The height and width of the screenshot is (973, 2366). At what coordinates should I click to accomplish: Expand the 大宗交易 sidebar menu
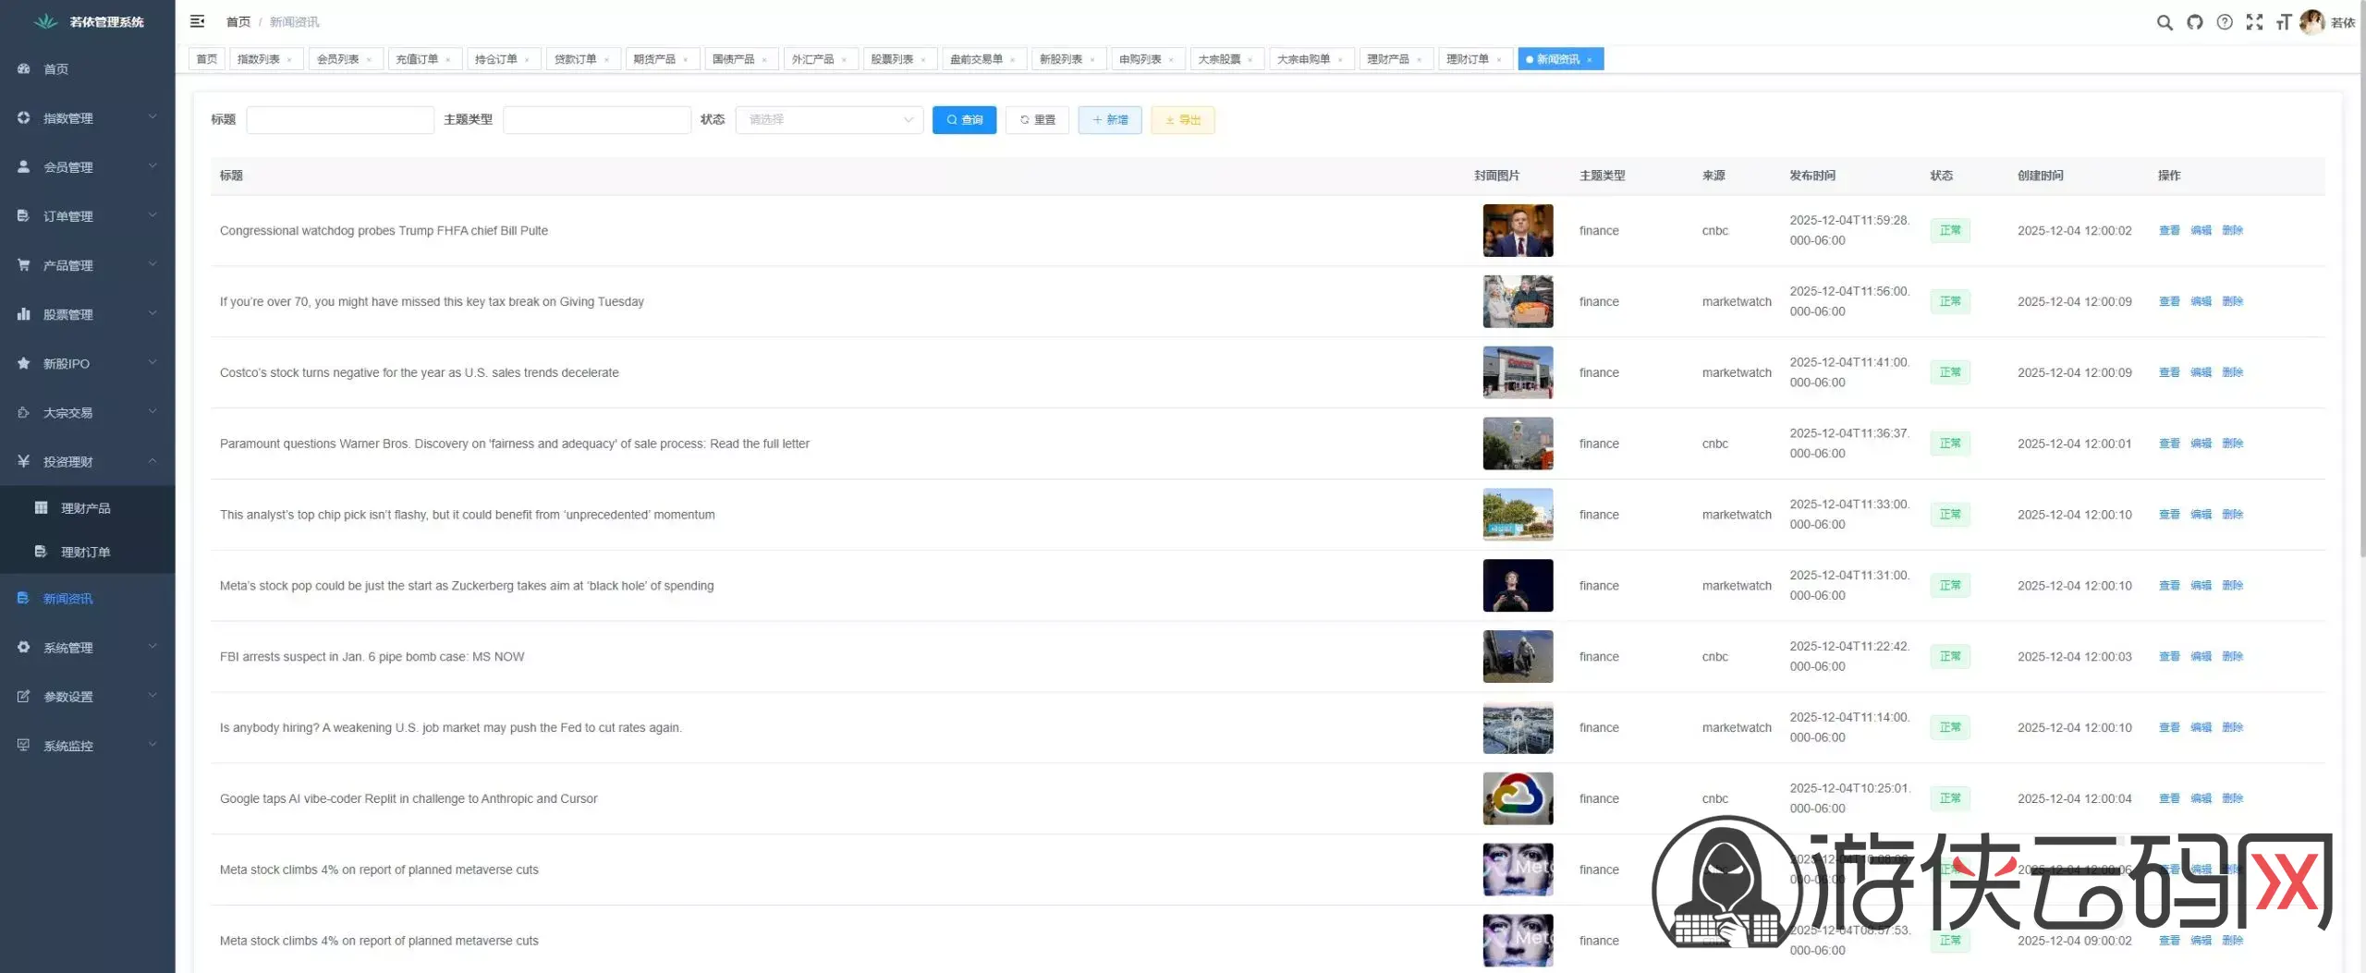88,411
